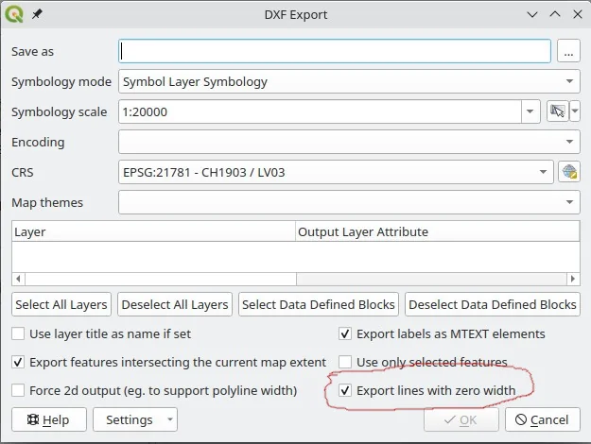Set symbology scale from map canvas icon

[x=557, y=111]
